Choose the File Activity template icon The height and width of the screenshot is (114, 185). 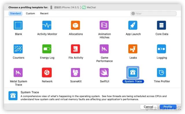[x=75, y=49]
